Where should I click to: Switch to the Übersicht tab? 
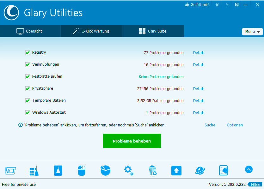point(30,31)
